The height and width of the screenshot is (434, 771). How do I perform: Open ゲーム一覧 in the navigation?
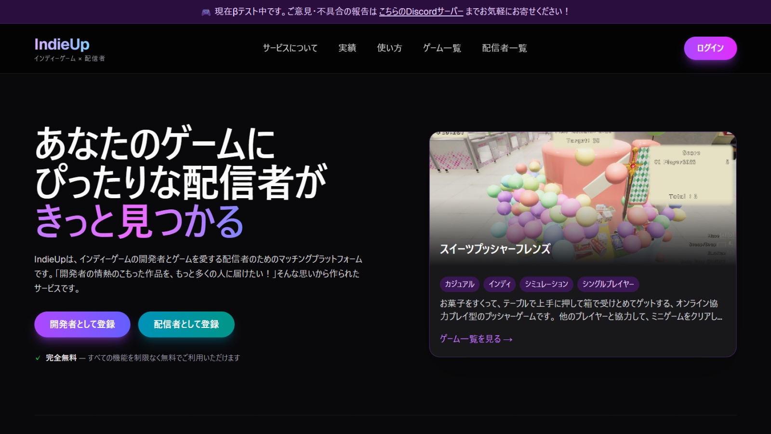(x=441, y=48)
